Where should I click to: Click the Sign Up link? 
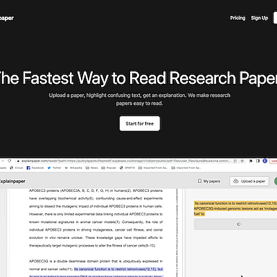pyautogui.click(x=260, y=18)
